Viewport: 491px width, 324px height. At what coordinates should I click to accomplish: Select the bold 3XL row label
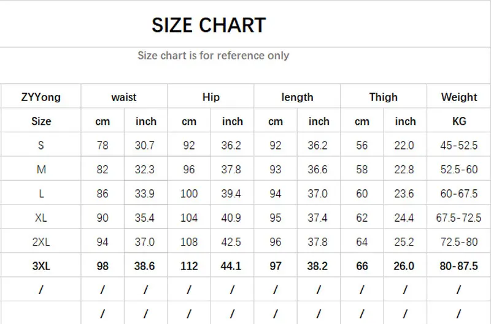pos(41,266)
